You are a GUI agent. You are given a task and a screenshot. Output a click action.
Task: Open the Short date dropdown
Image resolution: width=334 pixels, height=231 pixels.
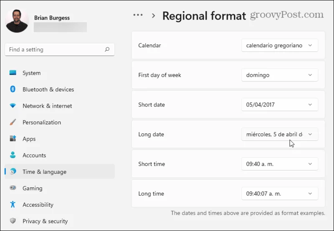tap(280, 104)
